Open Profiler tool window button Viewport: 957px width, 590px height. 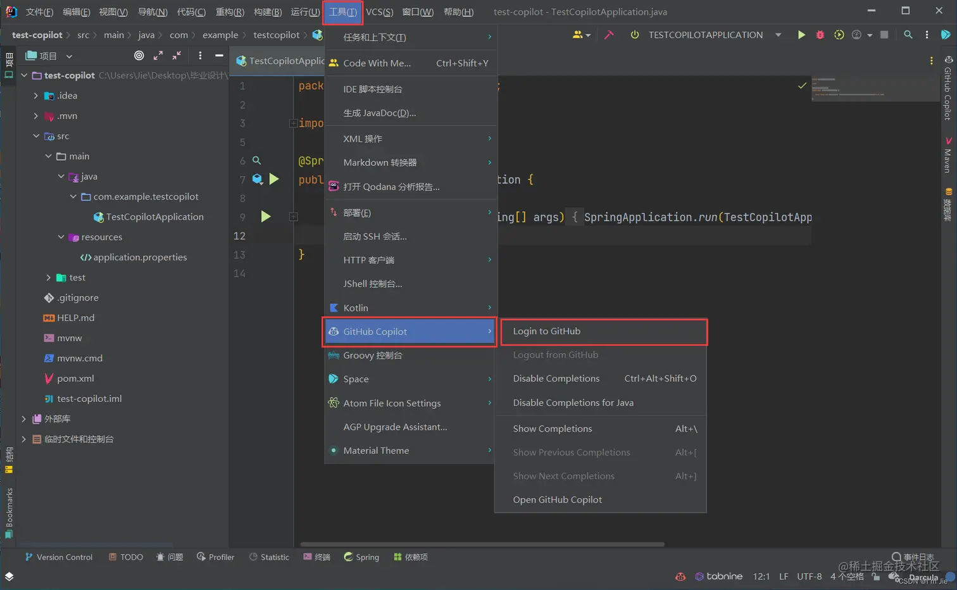point(215,557)
